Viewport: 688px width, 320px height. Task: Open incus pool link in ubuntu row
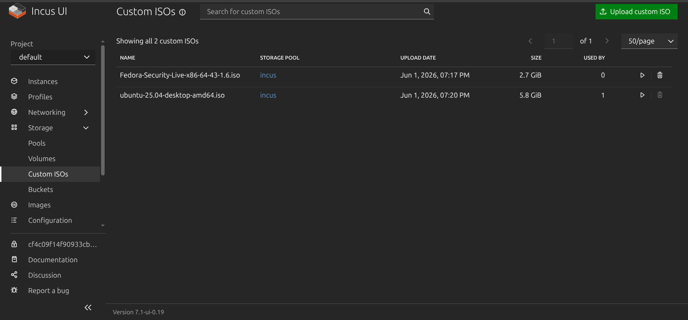pos(268,95)
